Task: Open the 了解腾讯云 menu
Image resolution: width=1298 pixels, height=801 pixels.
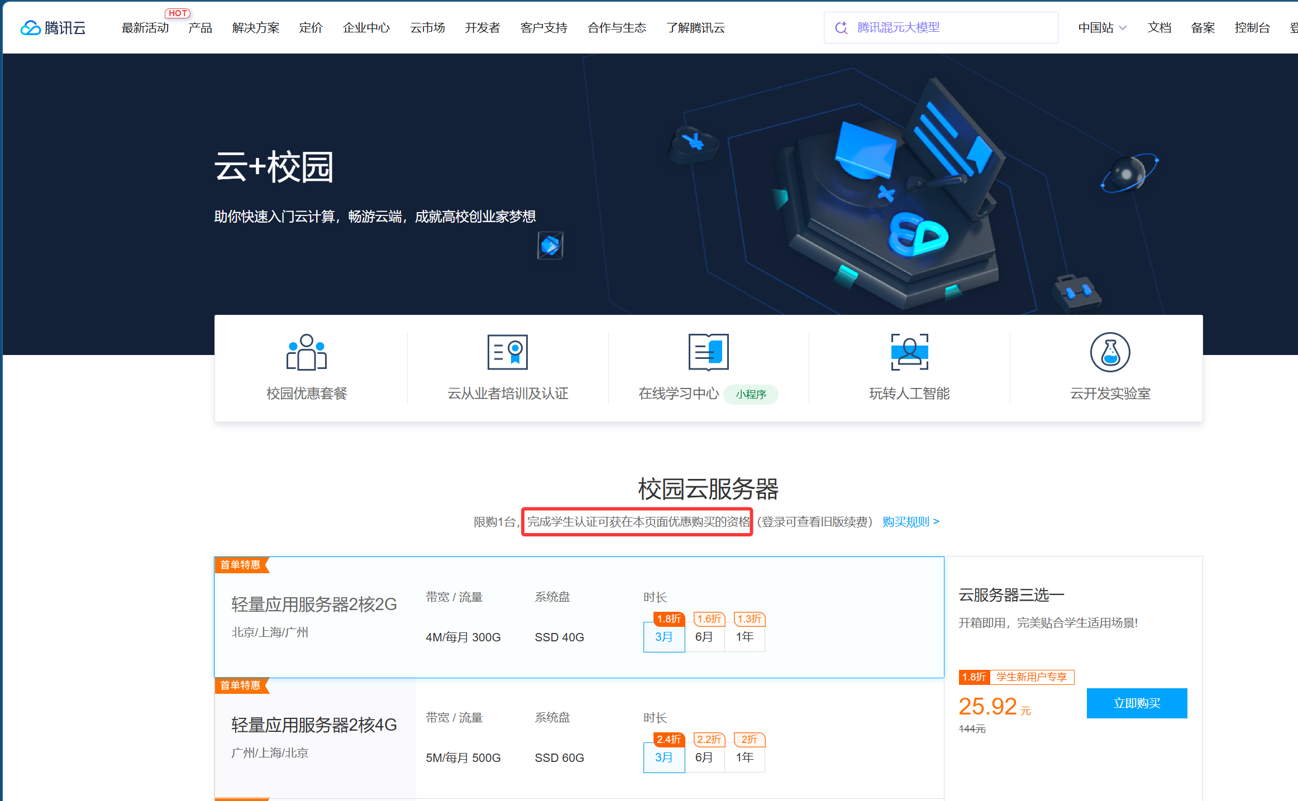Action: (x=696, y=28)
